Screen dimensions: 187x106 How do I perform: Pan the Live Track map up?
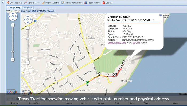coord(28,16)
